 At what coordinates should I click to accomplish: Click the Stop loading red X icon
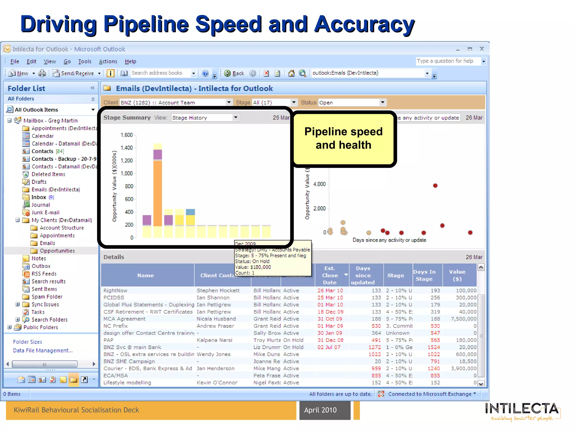click(x=266, y=73)
